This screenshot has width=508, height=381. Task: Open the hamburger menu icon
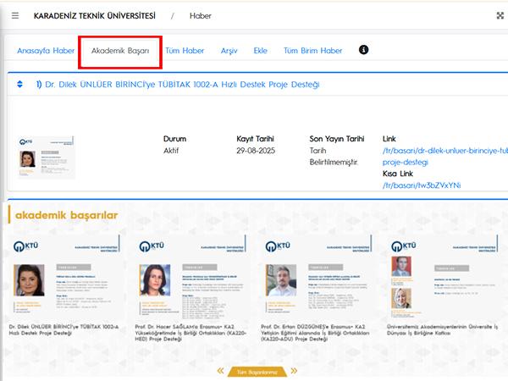coord(15,15)
